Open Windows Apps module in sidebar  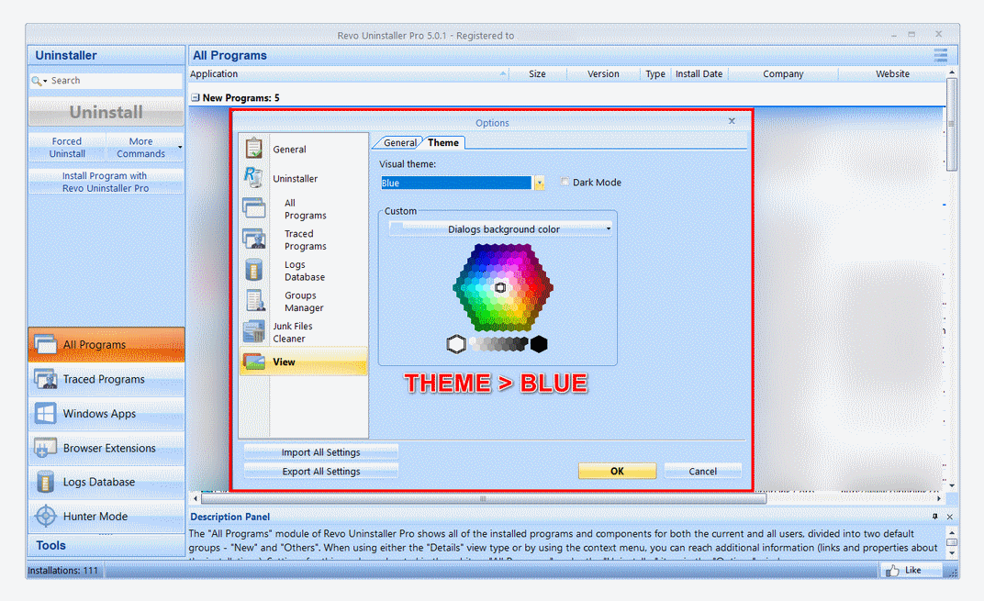(x=106, y=414)
